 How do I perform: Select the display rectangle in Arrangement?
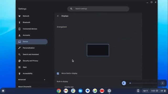point(98,50)
